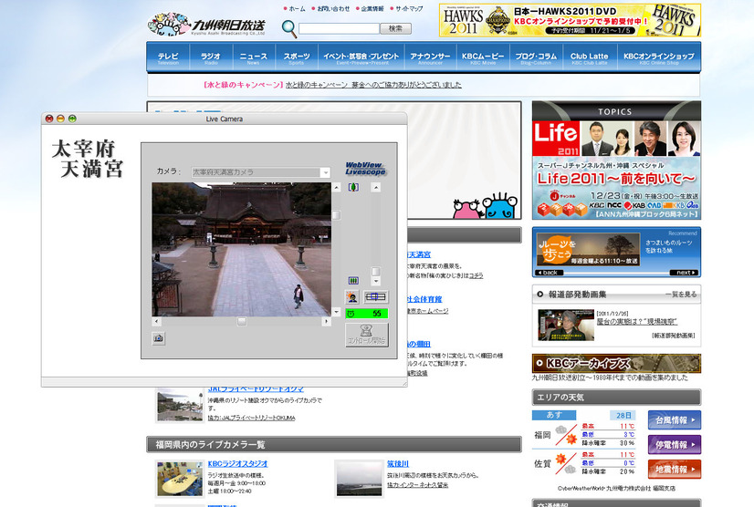Open the KBCラジオスタジオ link

coord(237,464)
